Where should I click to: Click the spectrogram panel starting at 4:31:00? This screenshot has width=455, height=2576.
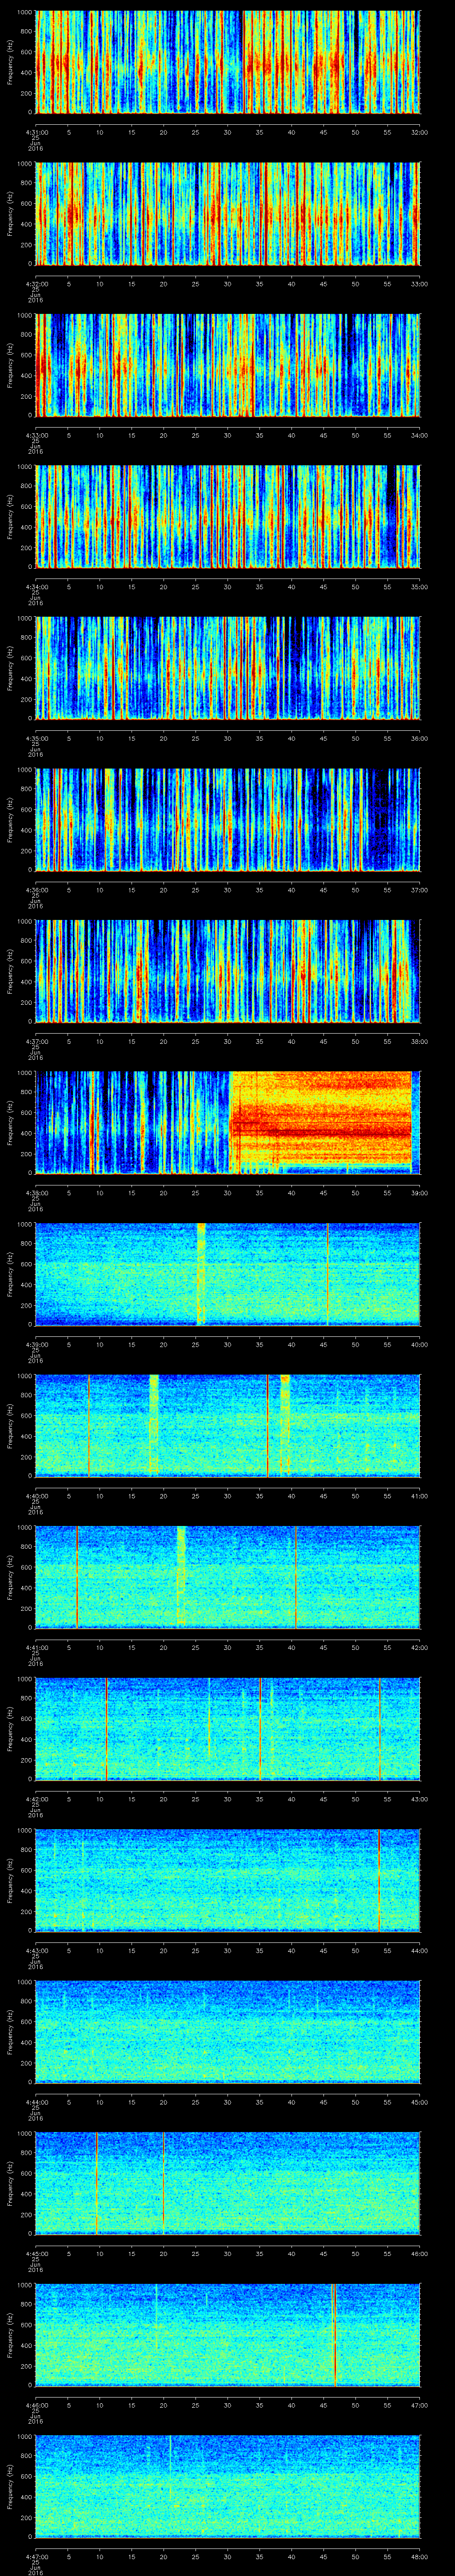click(x=228, y=62)
